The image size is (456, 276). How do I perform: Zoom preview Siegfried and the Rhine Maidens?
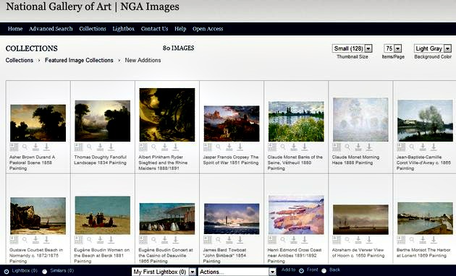154,147
